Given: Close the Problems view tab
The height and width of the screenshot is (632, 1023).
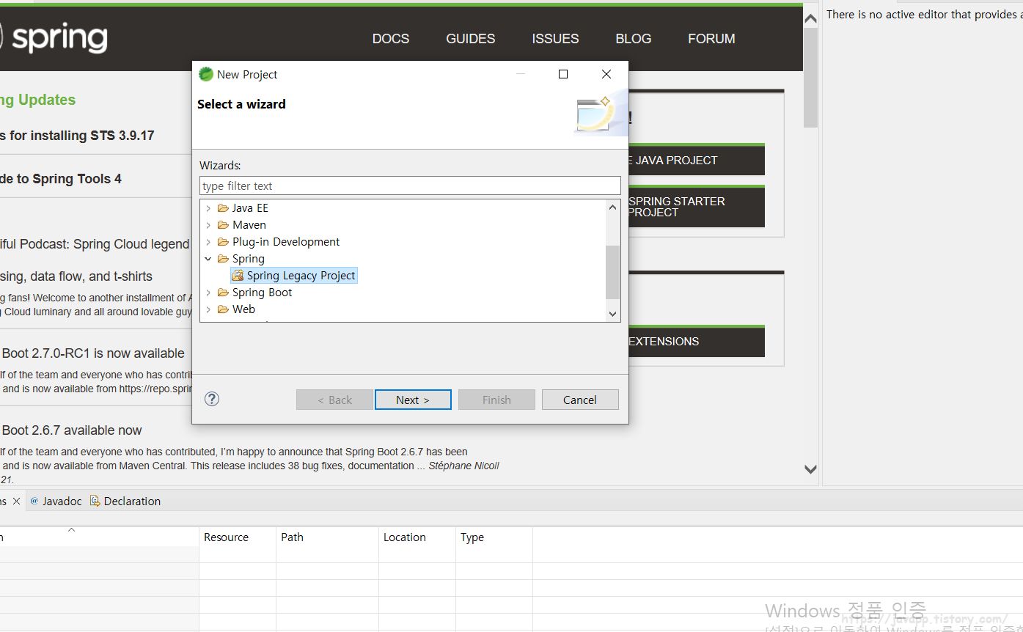Looking at the screenshot, I should point(16,501).
